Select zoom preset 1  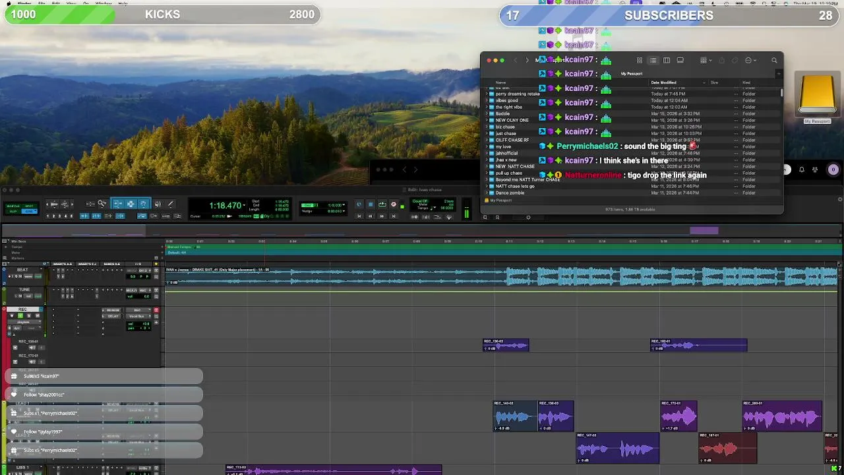(x=47, y=216)
